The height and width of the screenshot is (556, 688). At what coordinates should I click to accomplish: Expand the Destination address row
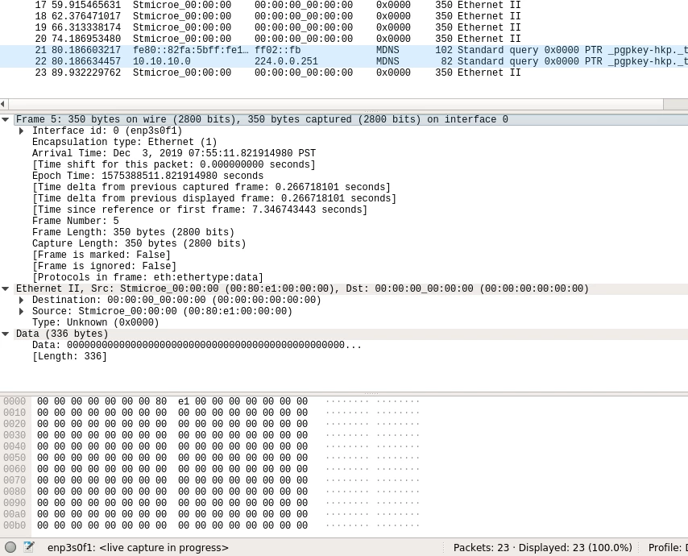[x=21, y=301]
